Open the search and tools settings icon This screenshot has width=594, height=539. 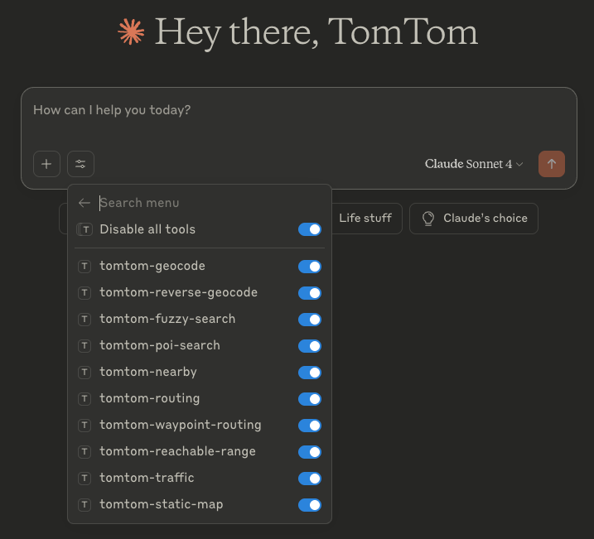pos(80,164)
